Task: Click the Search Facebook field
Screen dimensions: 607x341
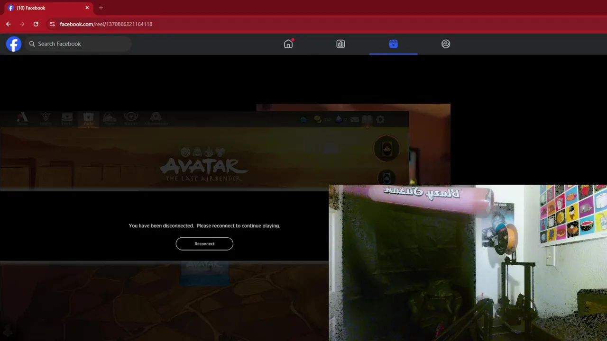Action: 78,44
